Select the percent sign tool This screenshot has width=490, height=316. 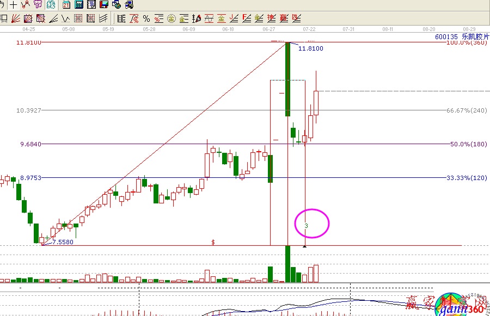pos(146,18)
